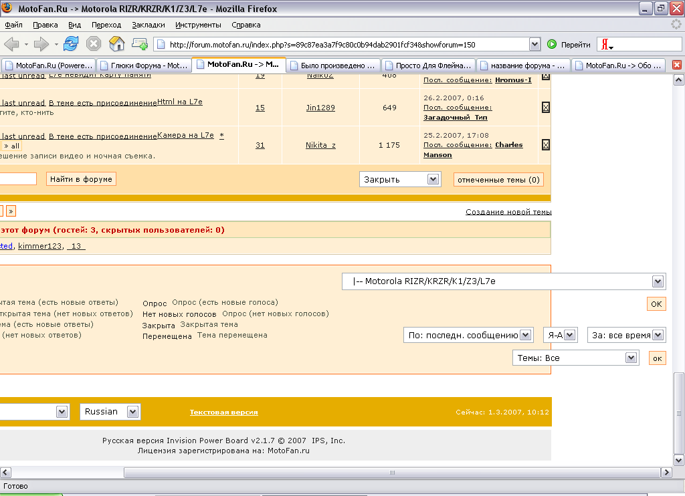Click the horizontal scrollbar thumb
This screenshot has width=685, height=496.
pos(392,473)
